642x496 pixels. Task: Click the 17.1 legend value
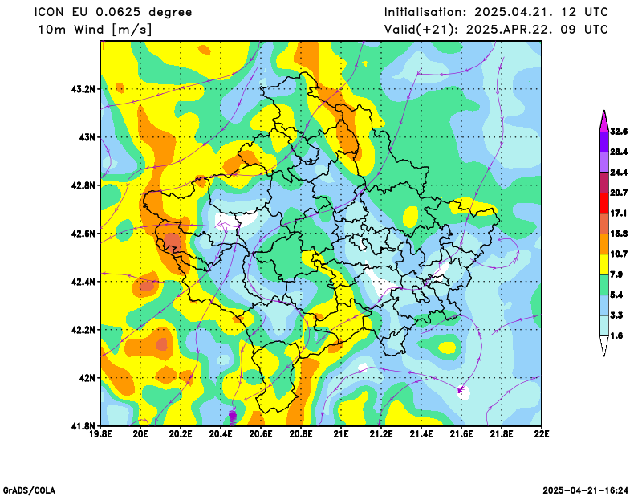[x=619, y=213]
